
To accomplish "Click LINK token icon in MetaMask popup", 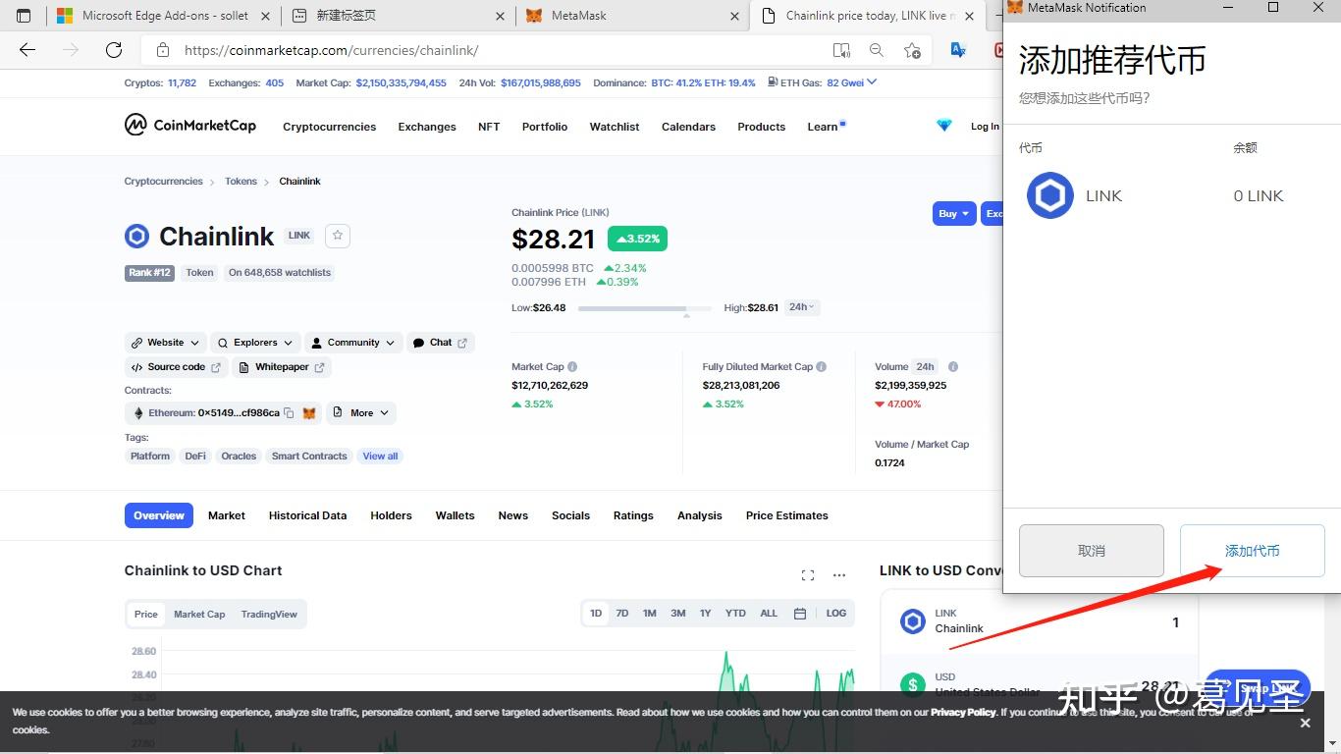I will click(x=1050, y=195).
